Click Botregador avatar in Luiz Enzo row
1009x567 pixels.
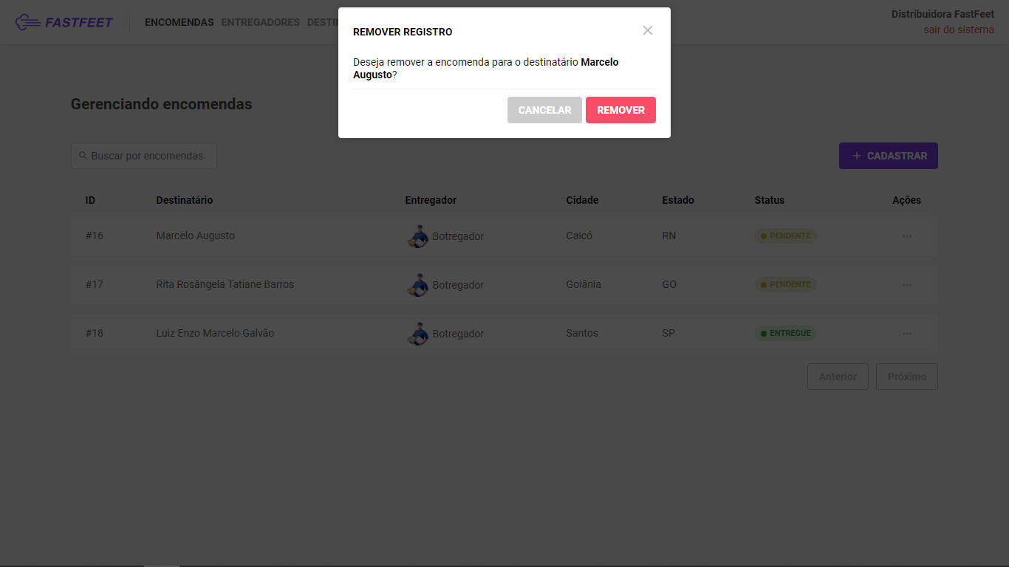(x=417, y=334)
